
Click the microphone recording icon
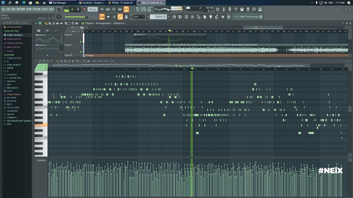[230, 9]
